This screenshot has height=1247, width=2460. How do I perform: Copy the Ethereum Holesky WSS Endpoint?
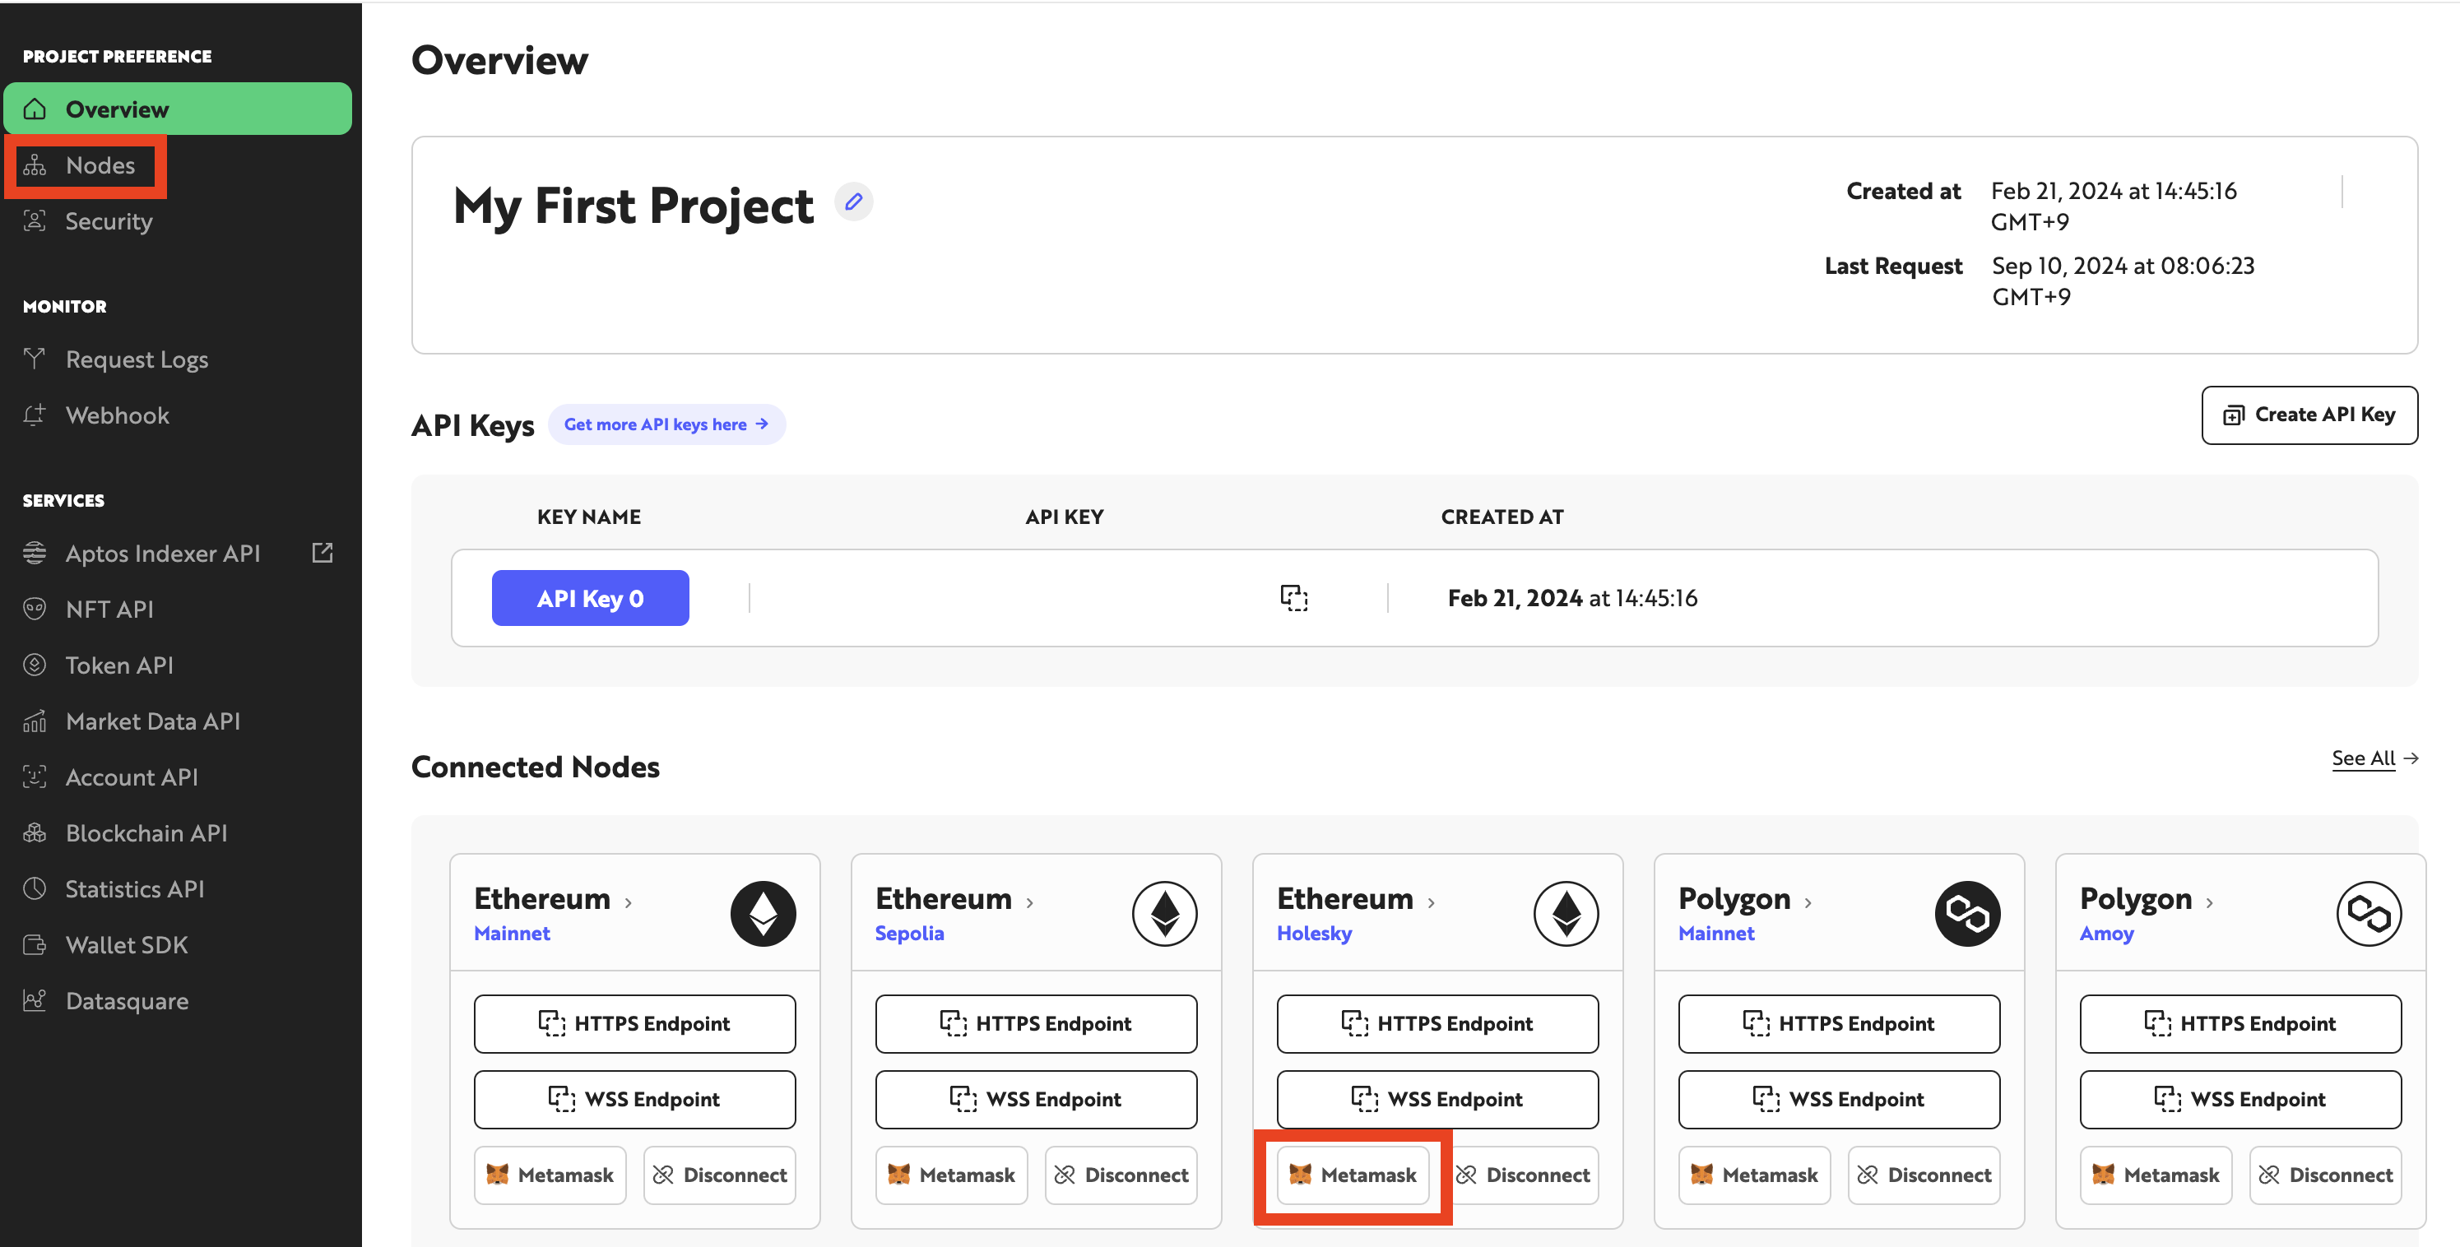[x=1437, y=1099]
